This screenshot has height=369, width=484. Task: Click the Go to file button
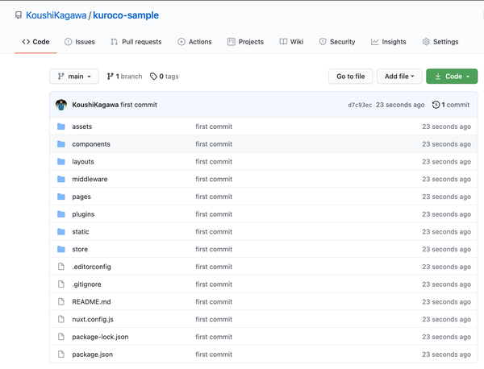[351, 77]
